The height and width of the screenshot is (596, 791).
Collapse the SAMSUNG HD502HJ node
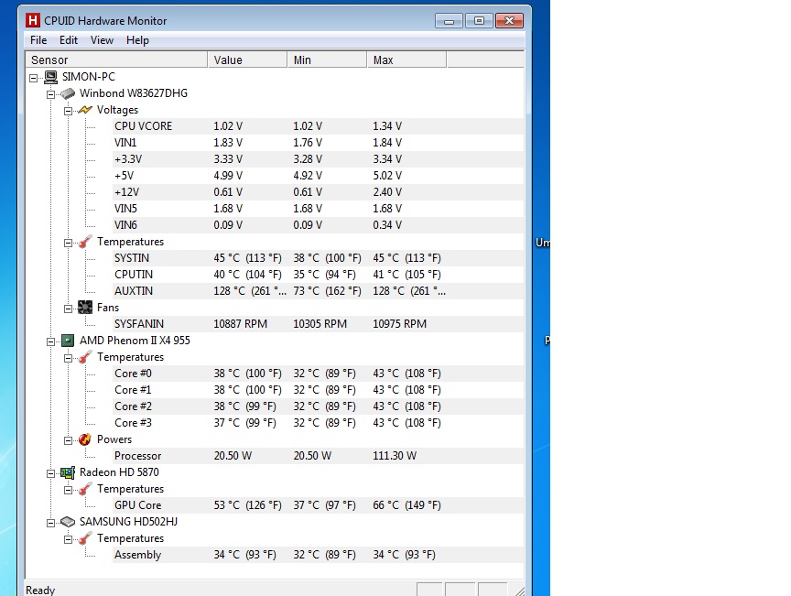click(x=50, y=523)
